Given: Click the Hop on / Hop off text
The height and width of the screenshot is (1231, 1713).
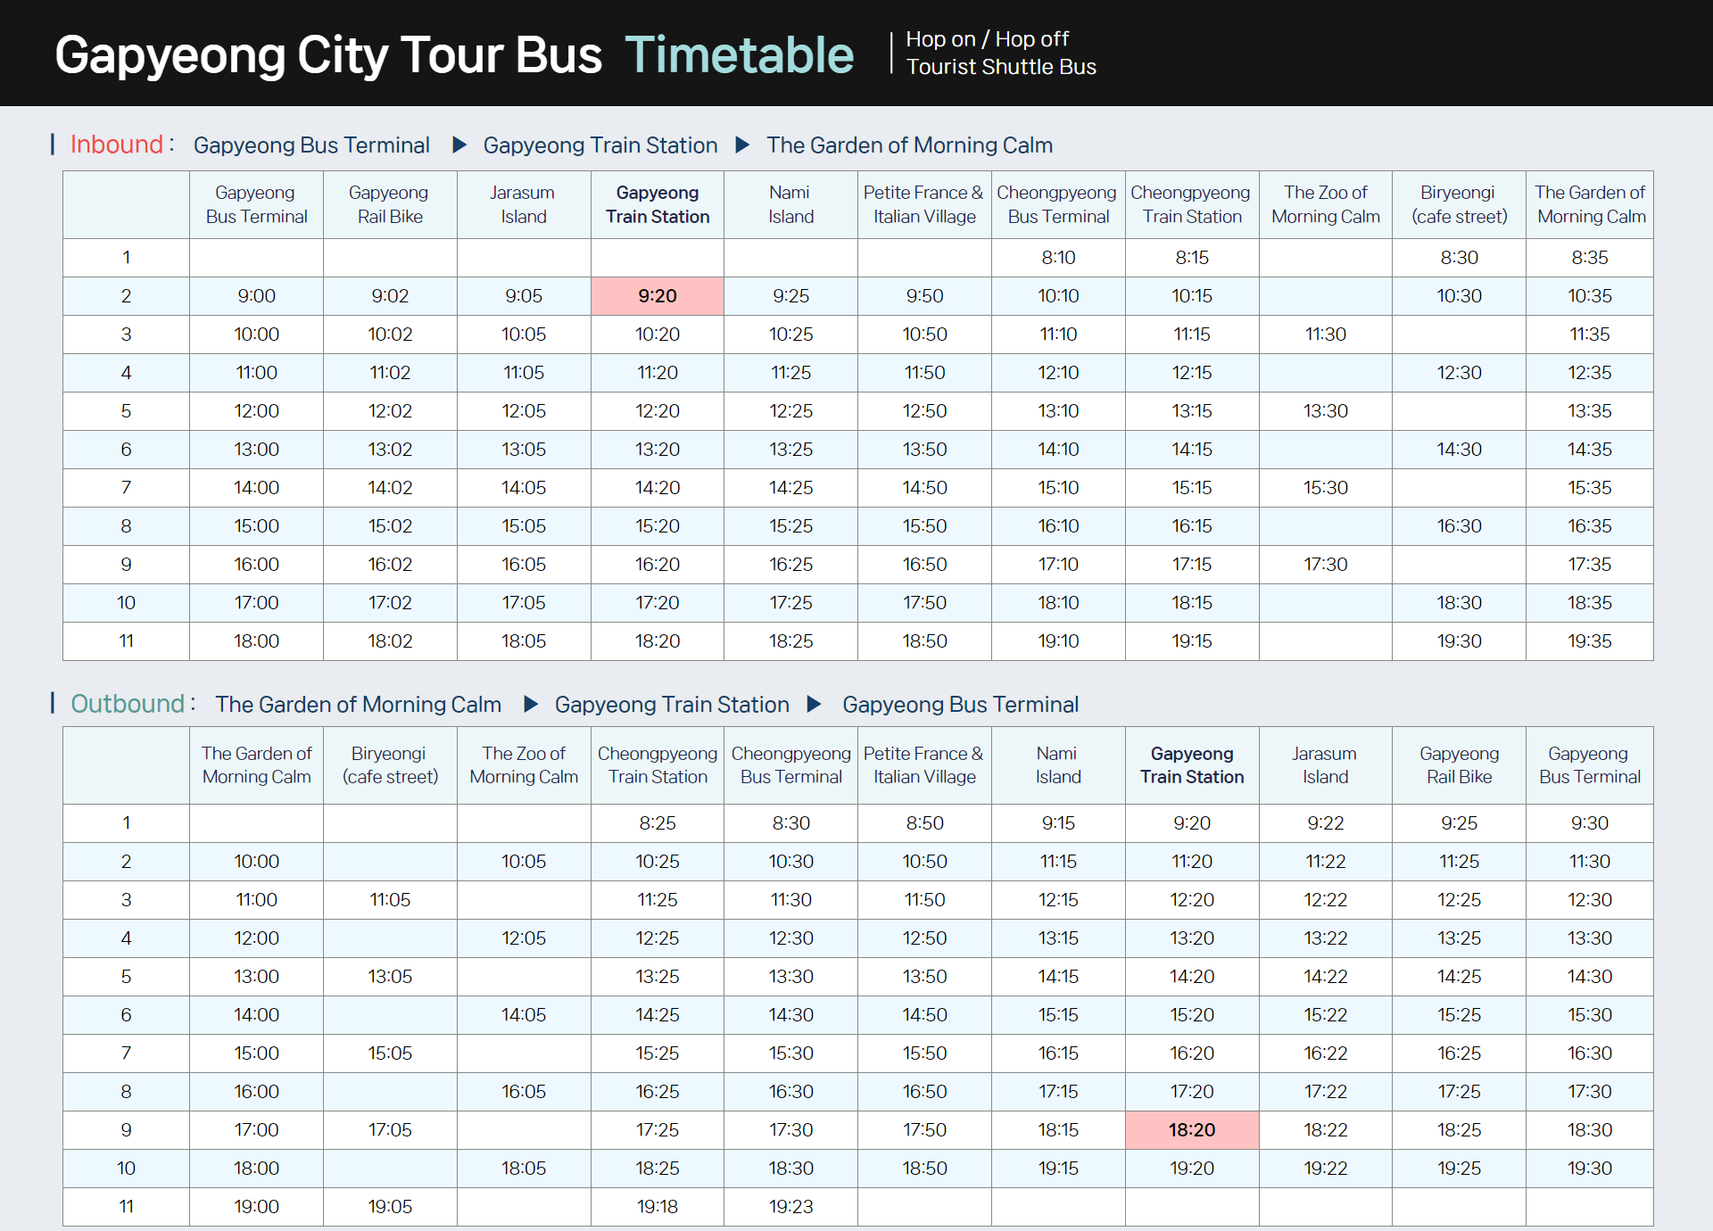Looking at the screenshot, I should coord(987,39).
